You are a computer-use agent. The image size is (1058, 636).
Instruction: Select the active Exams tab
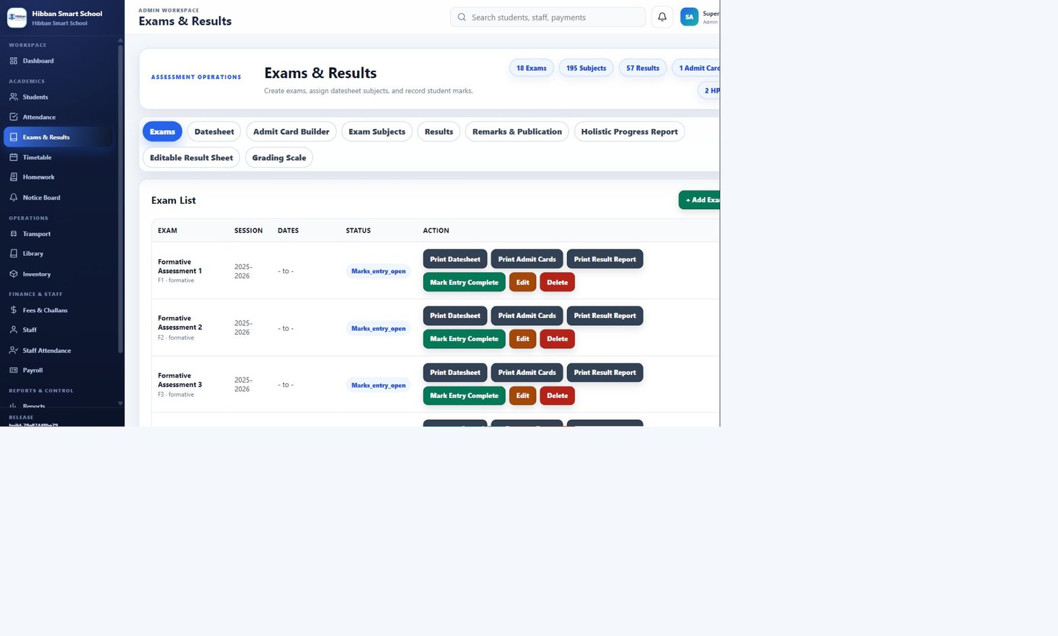tap(163, 132)
